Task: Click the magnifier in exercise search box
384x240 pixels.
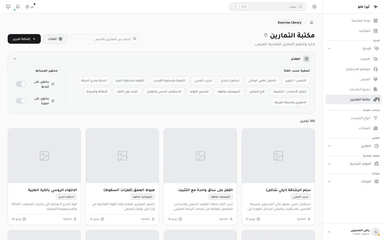Action: click(x=134, y=39)
